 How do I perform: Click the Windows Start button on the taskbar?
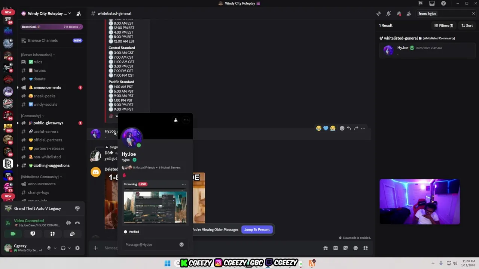167,263
